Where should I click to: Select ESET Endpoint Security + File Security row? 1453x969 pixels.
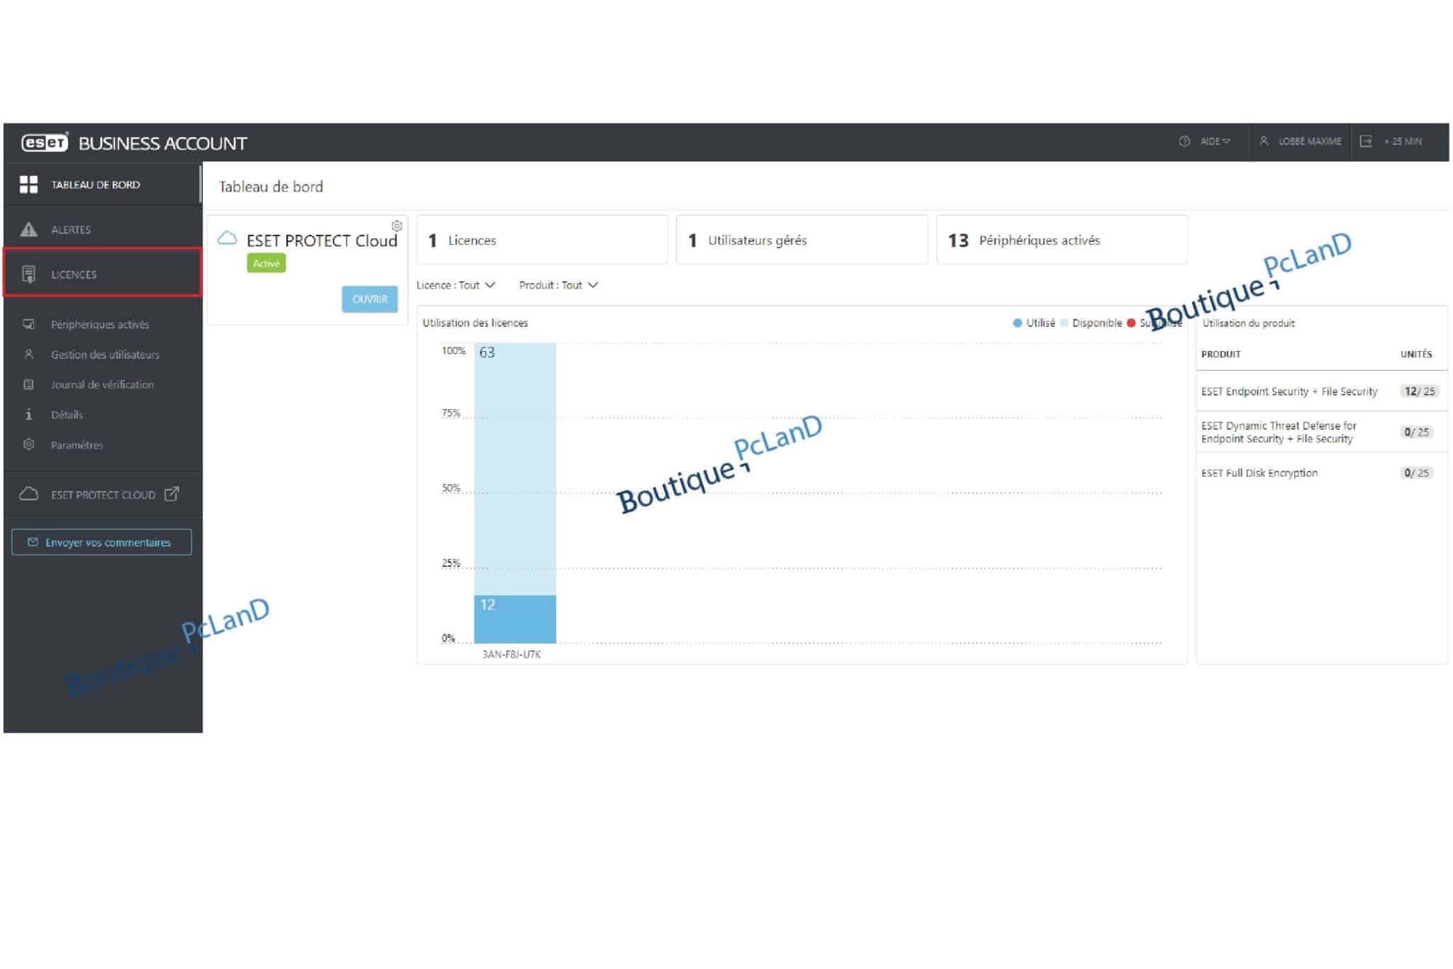point(1321,391)
